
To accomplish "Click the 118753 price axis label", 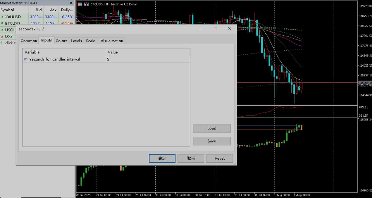I will coord(365,16).
